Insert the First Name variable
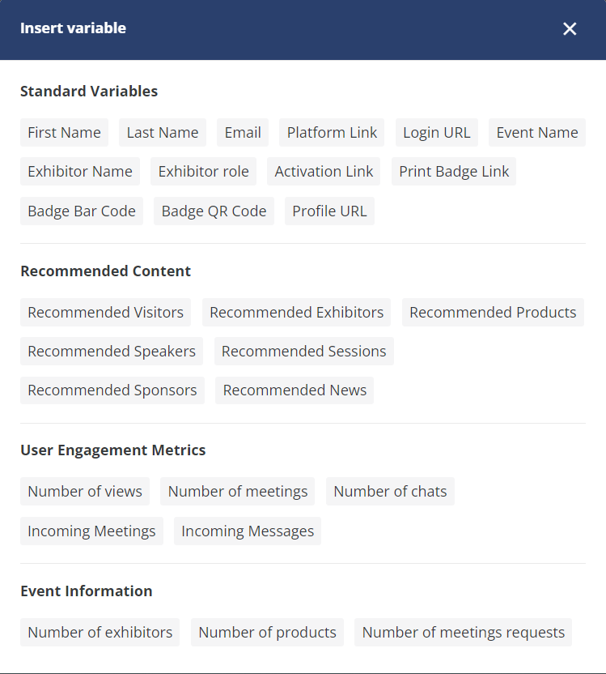This screenshot has width=606, height=674. click(x=64, y=133)
